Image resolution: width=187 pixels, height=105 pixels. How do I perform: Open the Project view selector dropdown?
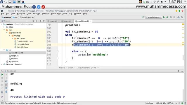(27, 21)
